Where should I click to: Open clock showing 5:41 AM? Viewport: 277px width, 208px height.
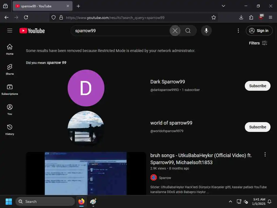tap(259, 201)
